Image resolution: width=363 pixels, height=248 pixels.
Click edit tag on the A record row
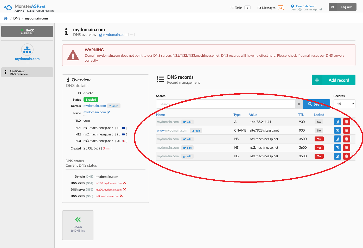pos(187,122)
